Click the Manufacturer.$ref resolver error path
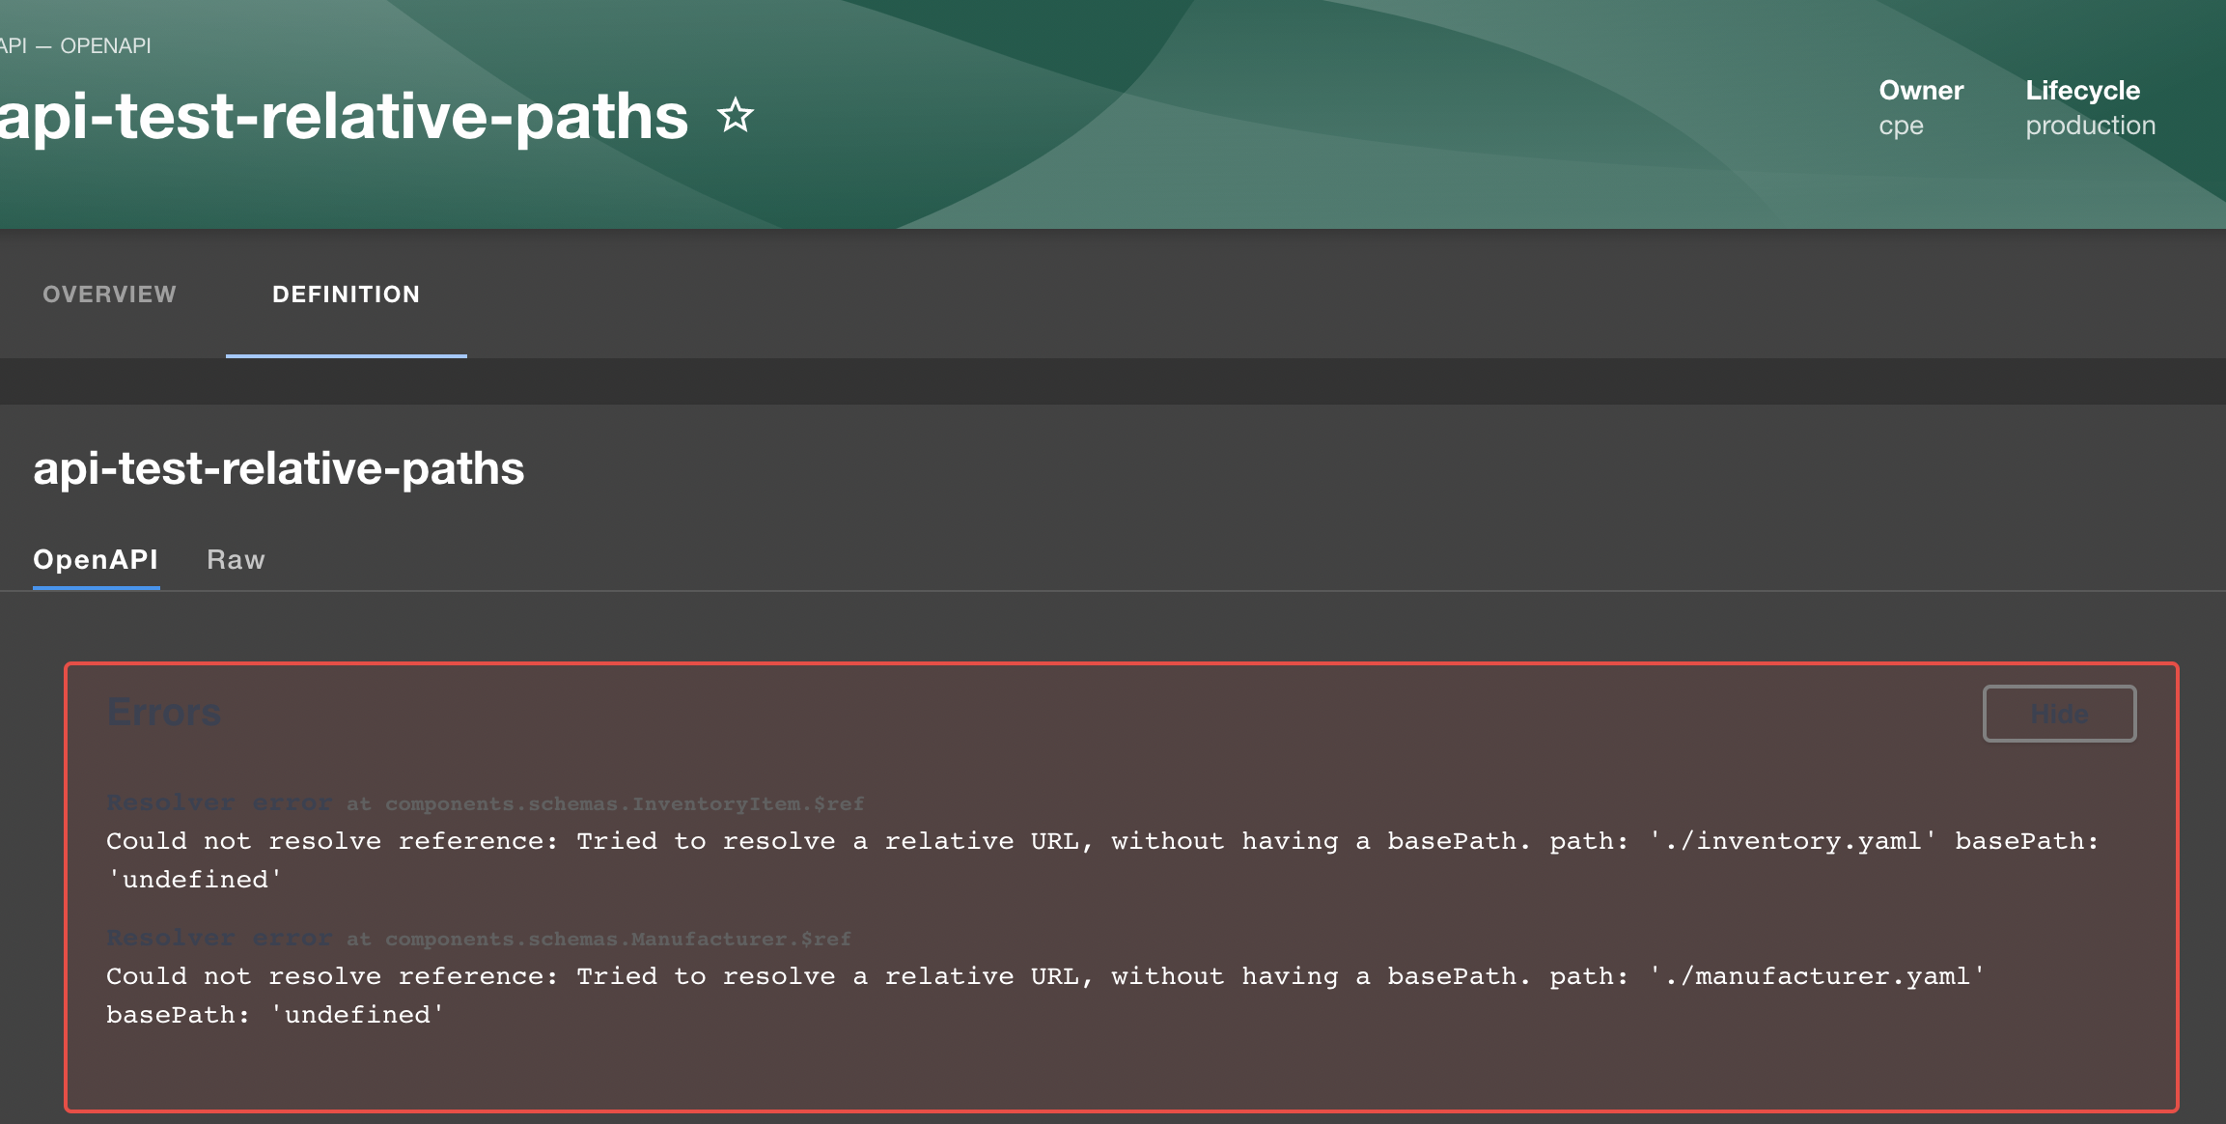The height and width of the screenshot is (1124, 2226). click(x=618, y=939)
